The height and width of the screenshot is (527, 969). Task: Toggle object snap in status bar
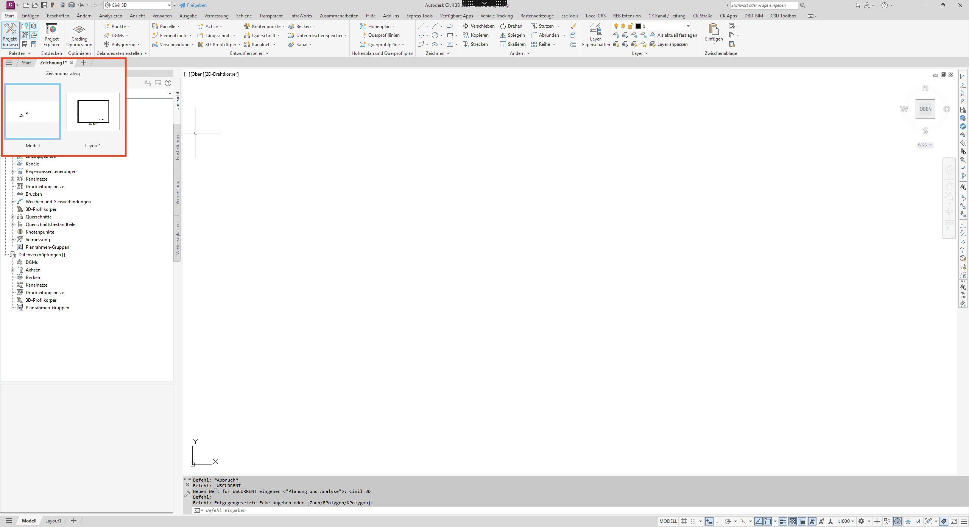768,521
